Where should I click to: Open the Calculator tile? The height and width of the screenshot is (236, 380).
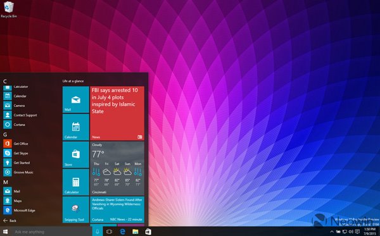point(76,182)
